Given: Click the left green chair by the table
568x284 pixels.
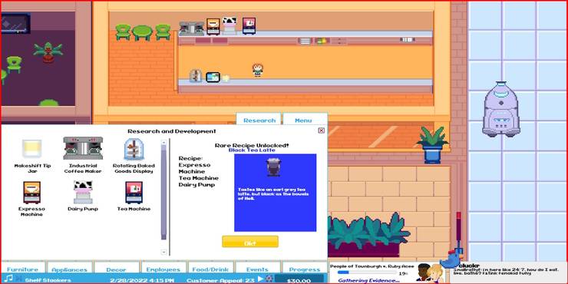Looking at the screenshot, I should pos(123,32).
